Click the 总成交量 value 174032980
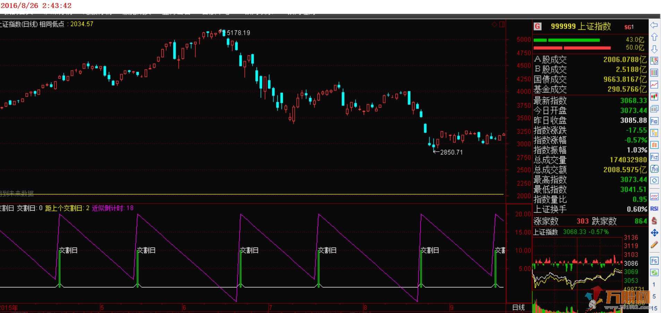This screenshot has width=661, height=313. [628, 160]
